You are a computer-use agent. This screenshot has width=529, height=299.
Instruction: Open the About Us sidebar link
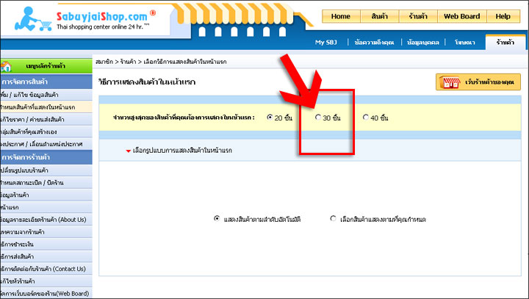[x=46, y=220]
